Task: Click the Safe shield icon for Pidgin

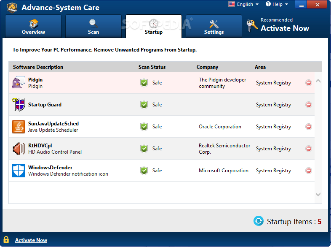Action: pos(144,83)
